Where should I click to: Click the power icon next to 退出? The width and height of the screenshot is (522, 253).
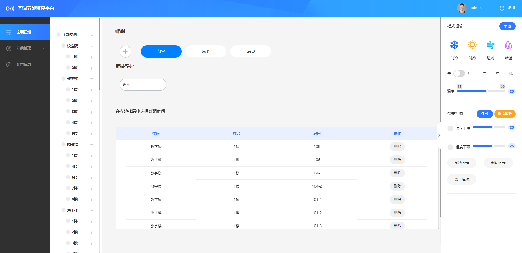tap(502, 8)
